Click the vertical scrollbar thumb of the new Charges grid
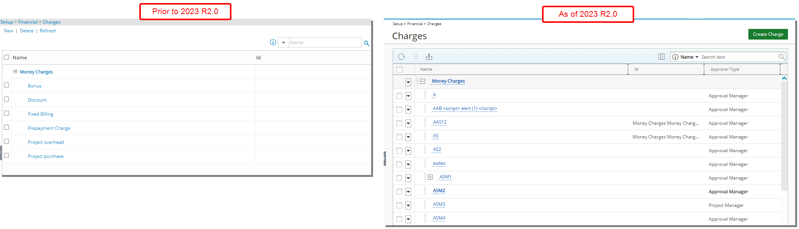This screenshot has width=799, height=229. coord(784,135)
